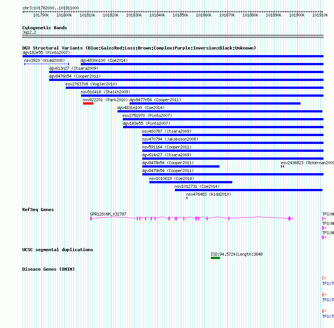Click dgv8478n54 (Cooper2011) label
The width and height of the screenshot is (334, 328).
(x=168, y=163)
